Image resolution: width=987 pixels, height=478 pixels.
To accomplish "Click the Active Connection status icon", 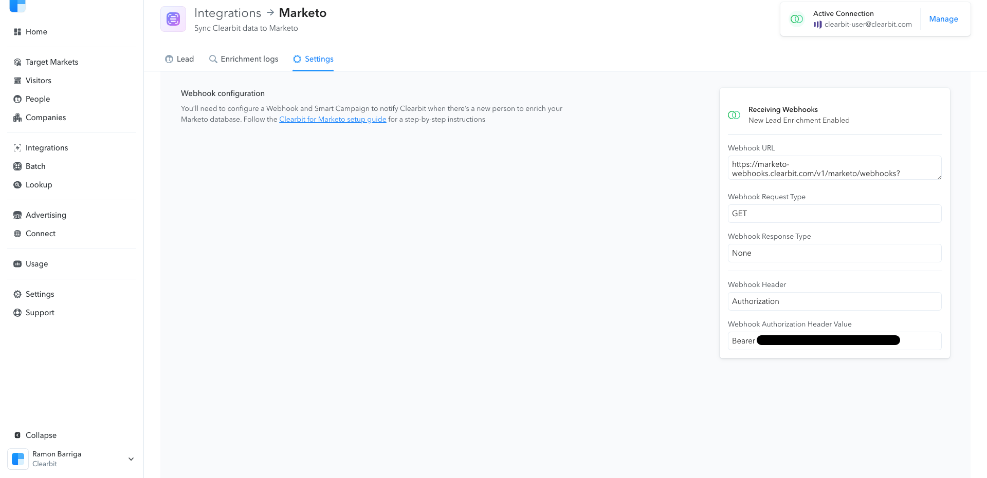I will pyautogui.click(x=797, y=19).
